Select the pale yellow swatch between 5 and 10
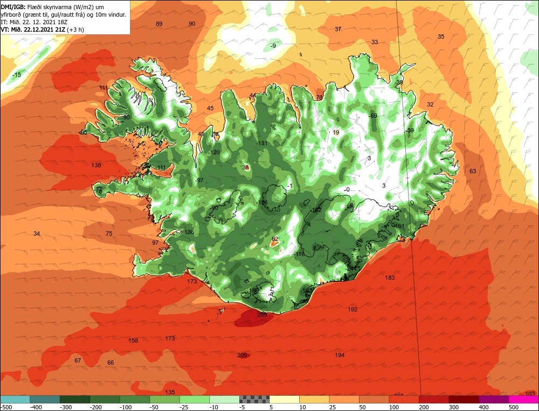 click(284, 399)
